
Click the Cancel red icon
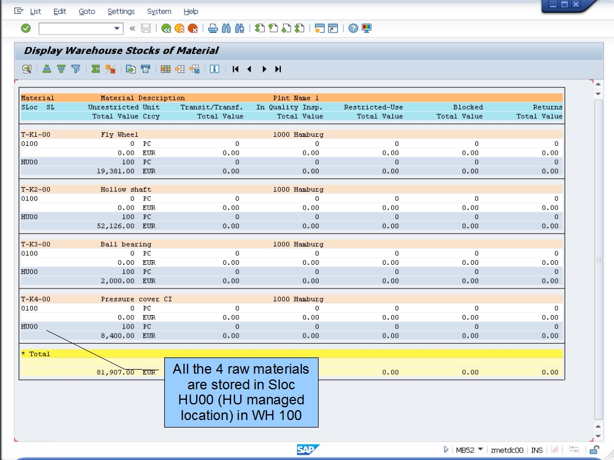coord(193,28)
